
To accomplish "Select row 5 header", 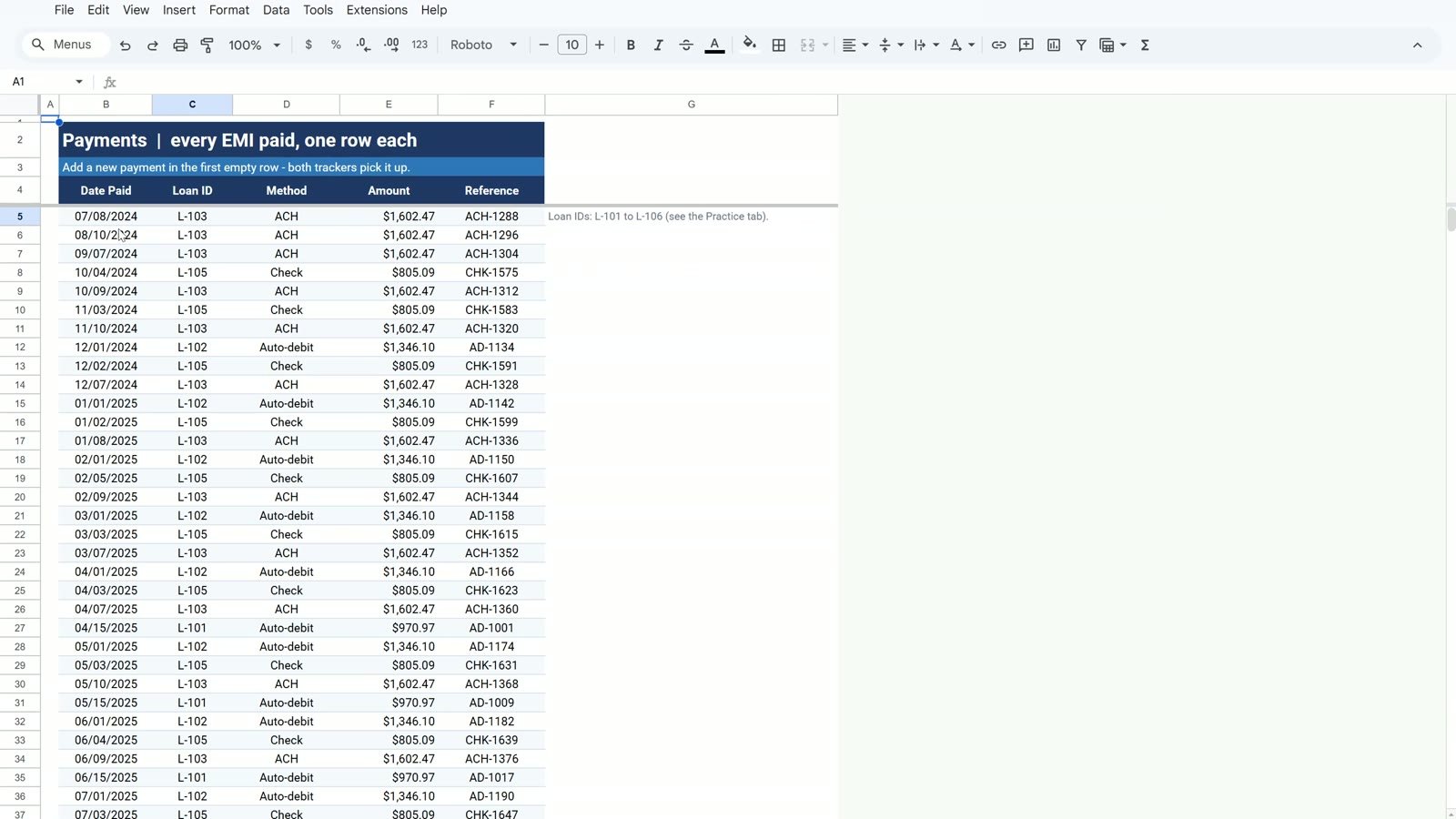I will point(20,217).
